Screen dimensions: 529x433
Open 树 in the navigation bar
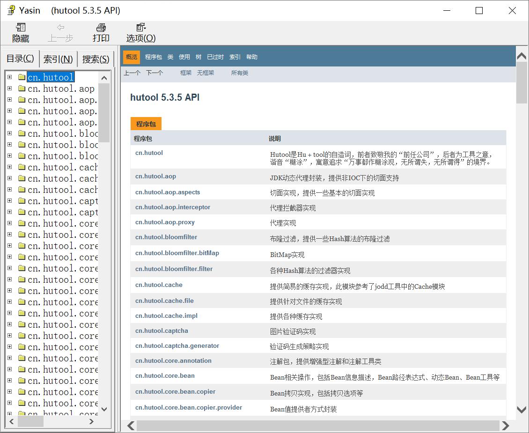click(x=198, y=57)
